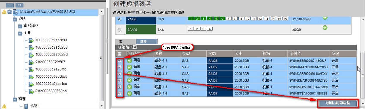Click the warning icon at the tree bottom
Screen dimensions: 365x109
tap(4, 106)
